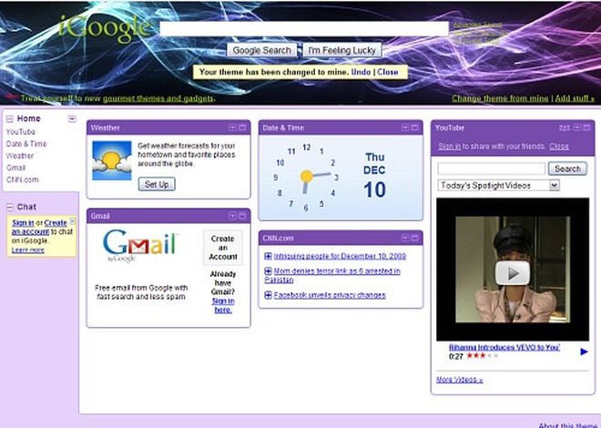Image resolution: width=601 pixels, height=428 pixels.
Task: Click the Create an Account button in Gmail
Action: (x=223, y=248)
